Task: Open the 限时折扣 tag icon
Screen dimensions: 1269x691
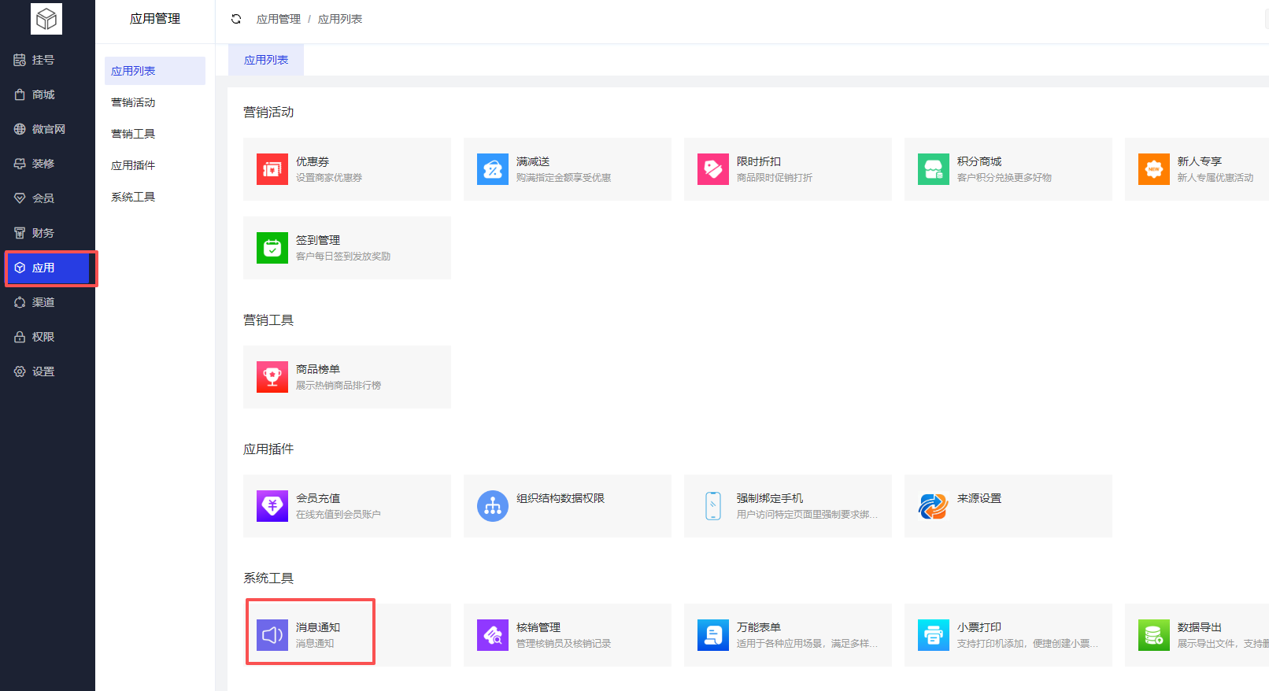Action: [x=713, y=169]
